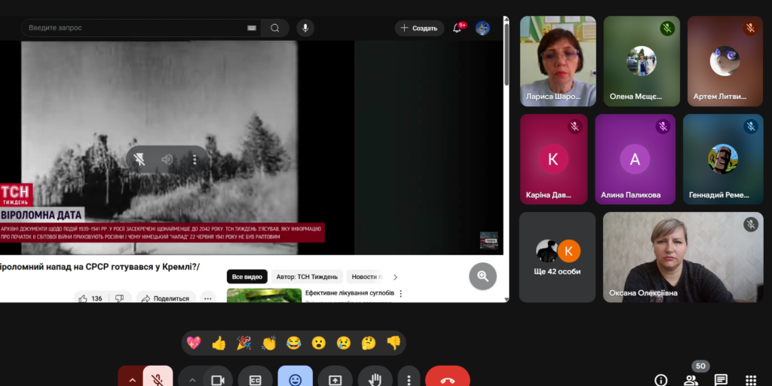Click the shared page vertical scrollbar

[506, 54]
